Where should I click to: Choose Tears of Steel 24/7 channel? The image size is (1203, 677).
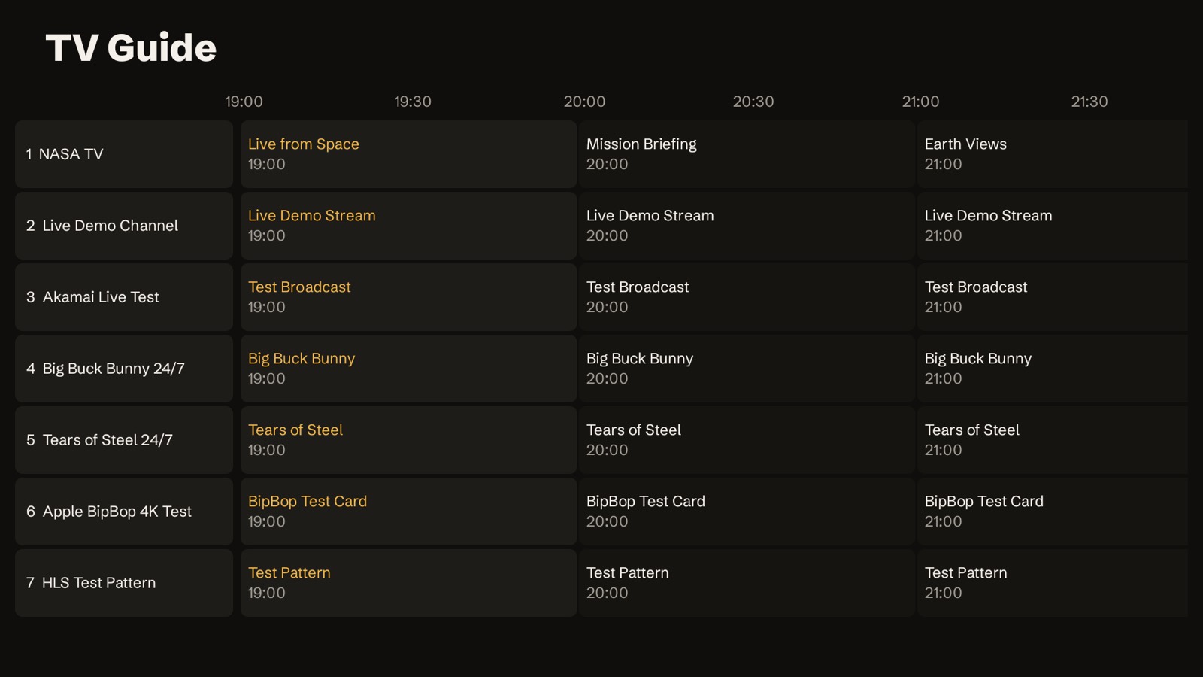pyautogui.click(x=124, y=440)
